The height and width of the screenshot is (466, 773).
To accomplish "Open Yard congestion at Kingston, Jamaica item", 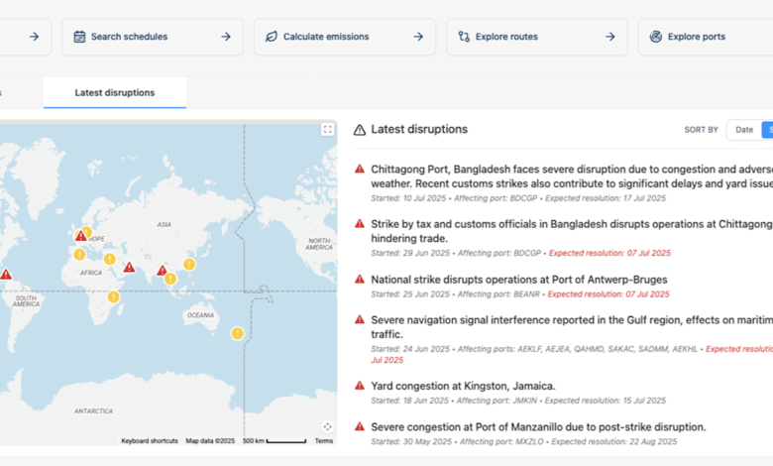I will pyautogui.click(x=463, y=386).
